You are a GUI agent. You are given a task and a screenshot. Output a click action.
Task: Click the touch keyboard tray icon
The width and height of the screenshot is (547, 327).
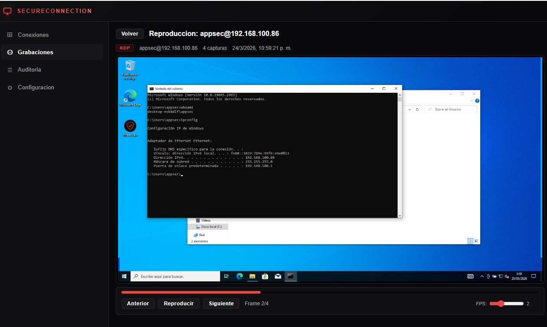pos(470,276)
